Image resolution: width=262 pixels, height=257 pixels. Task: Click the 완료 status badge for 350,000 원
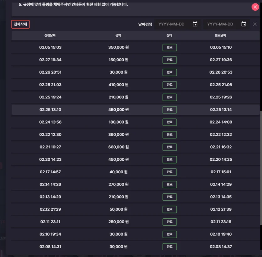(x=170, y=47)
